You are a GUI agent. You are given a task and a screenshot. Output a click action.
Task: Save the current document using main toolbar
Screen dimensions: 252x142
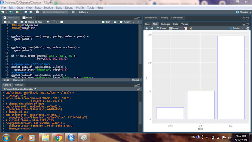(x=26, y=12)
